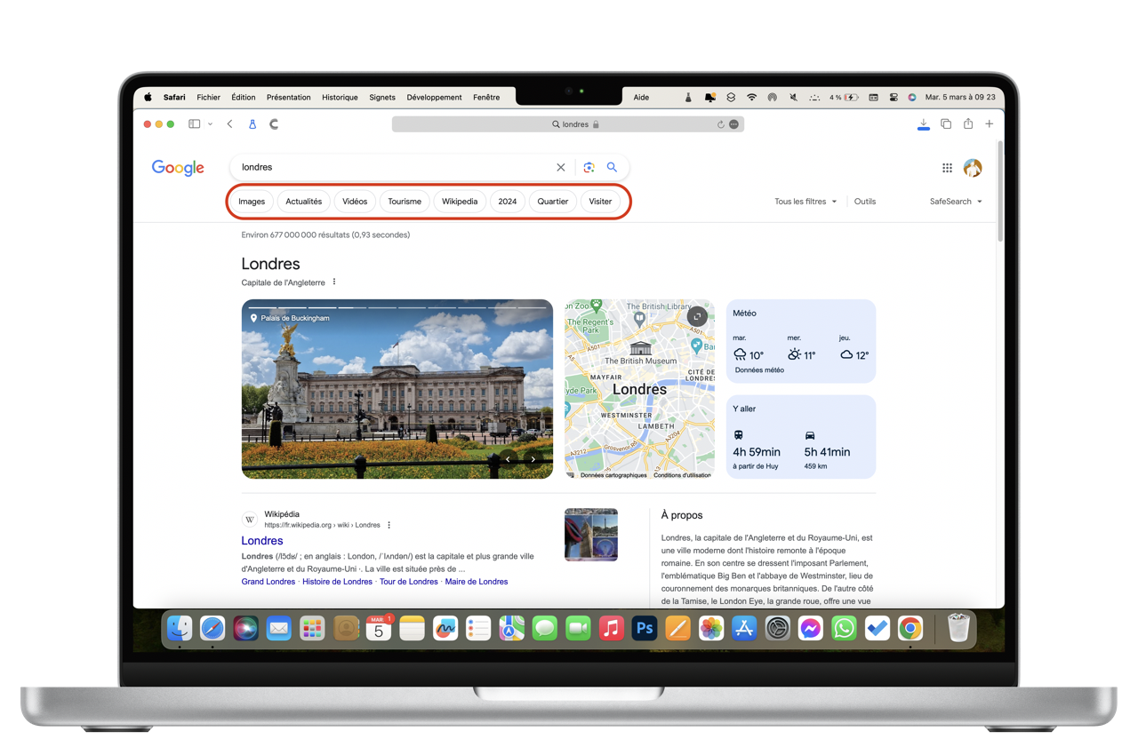Select the Images filter chip
The width and height of the screenshot is (1138, 739).
pos(252,202)
